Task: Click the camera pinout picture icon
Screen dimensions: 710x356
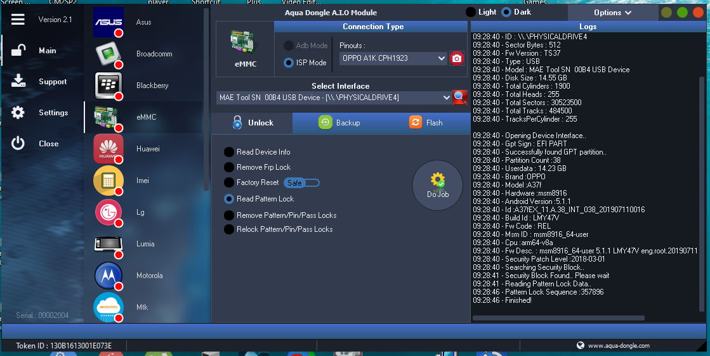Action: click(456, 58)
